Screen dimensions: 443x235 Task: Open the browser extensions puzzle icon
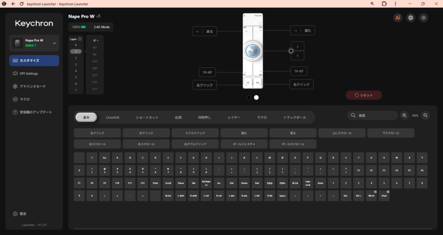[384, 3]
